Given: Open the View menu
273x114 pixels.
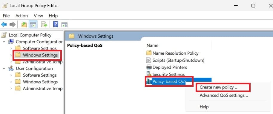Looking at the screenshot, I should [x=38, y=16].
